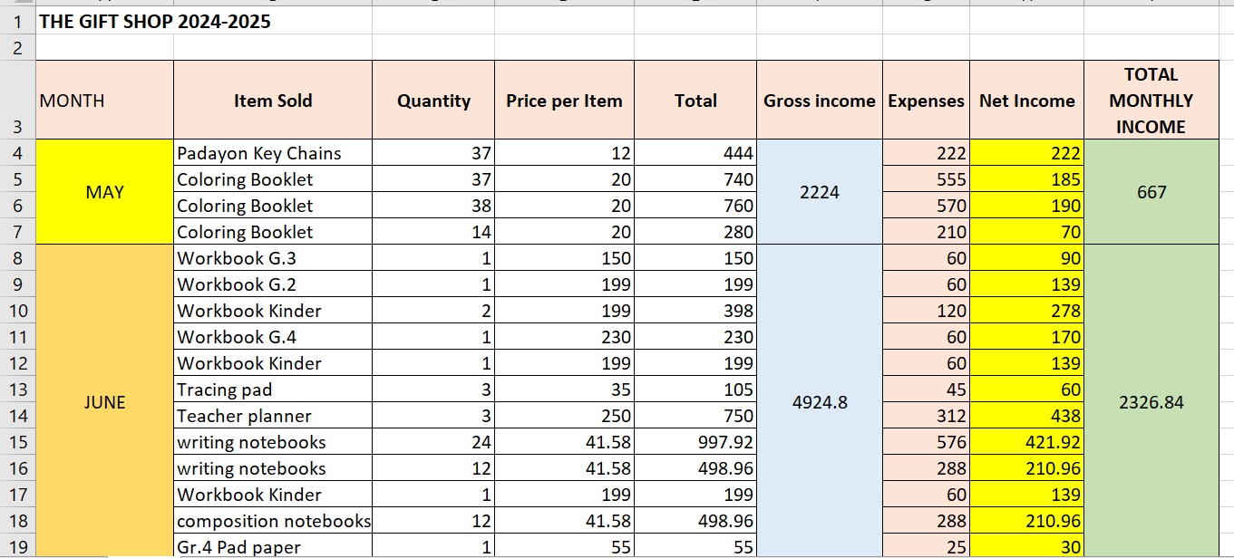Select the title cell "THE GIFT SHOP 2024-2025"
The width and height of the screenshot is (1234, 558).
155,22
